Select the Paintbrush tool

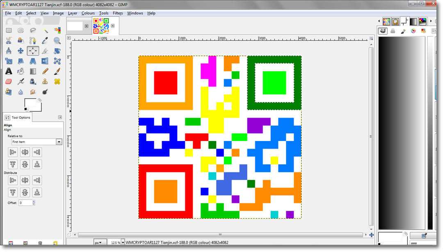(57, 71)
